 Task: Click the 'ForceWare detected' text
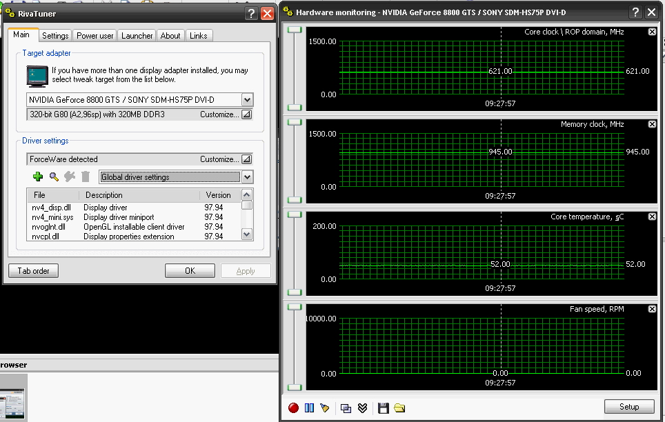(x=63, y=159)
